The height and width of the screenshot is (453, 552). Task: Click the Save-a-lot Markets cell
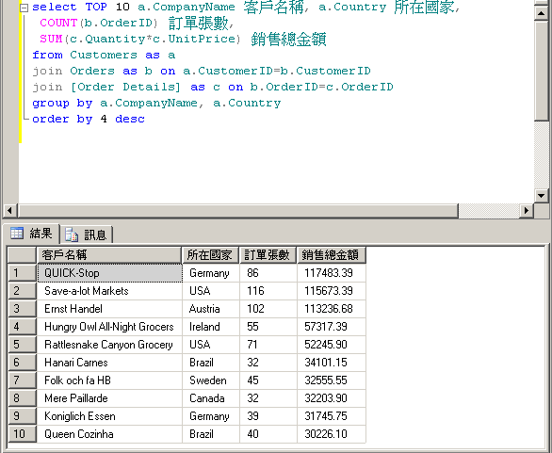109,291
